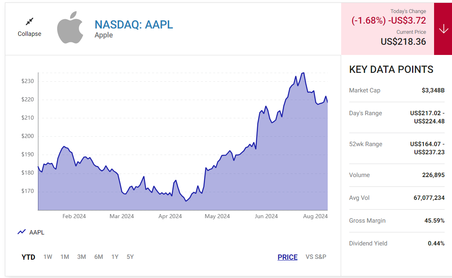Select the PRICE chart view
This screenshot has height=278, width=452.
coord(287,257)
